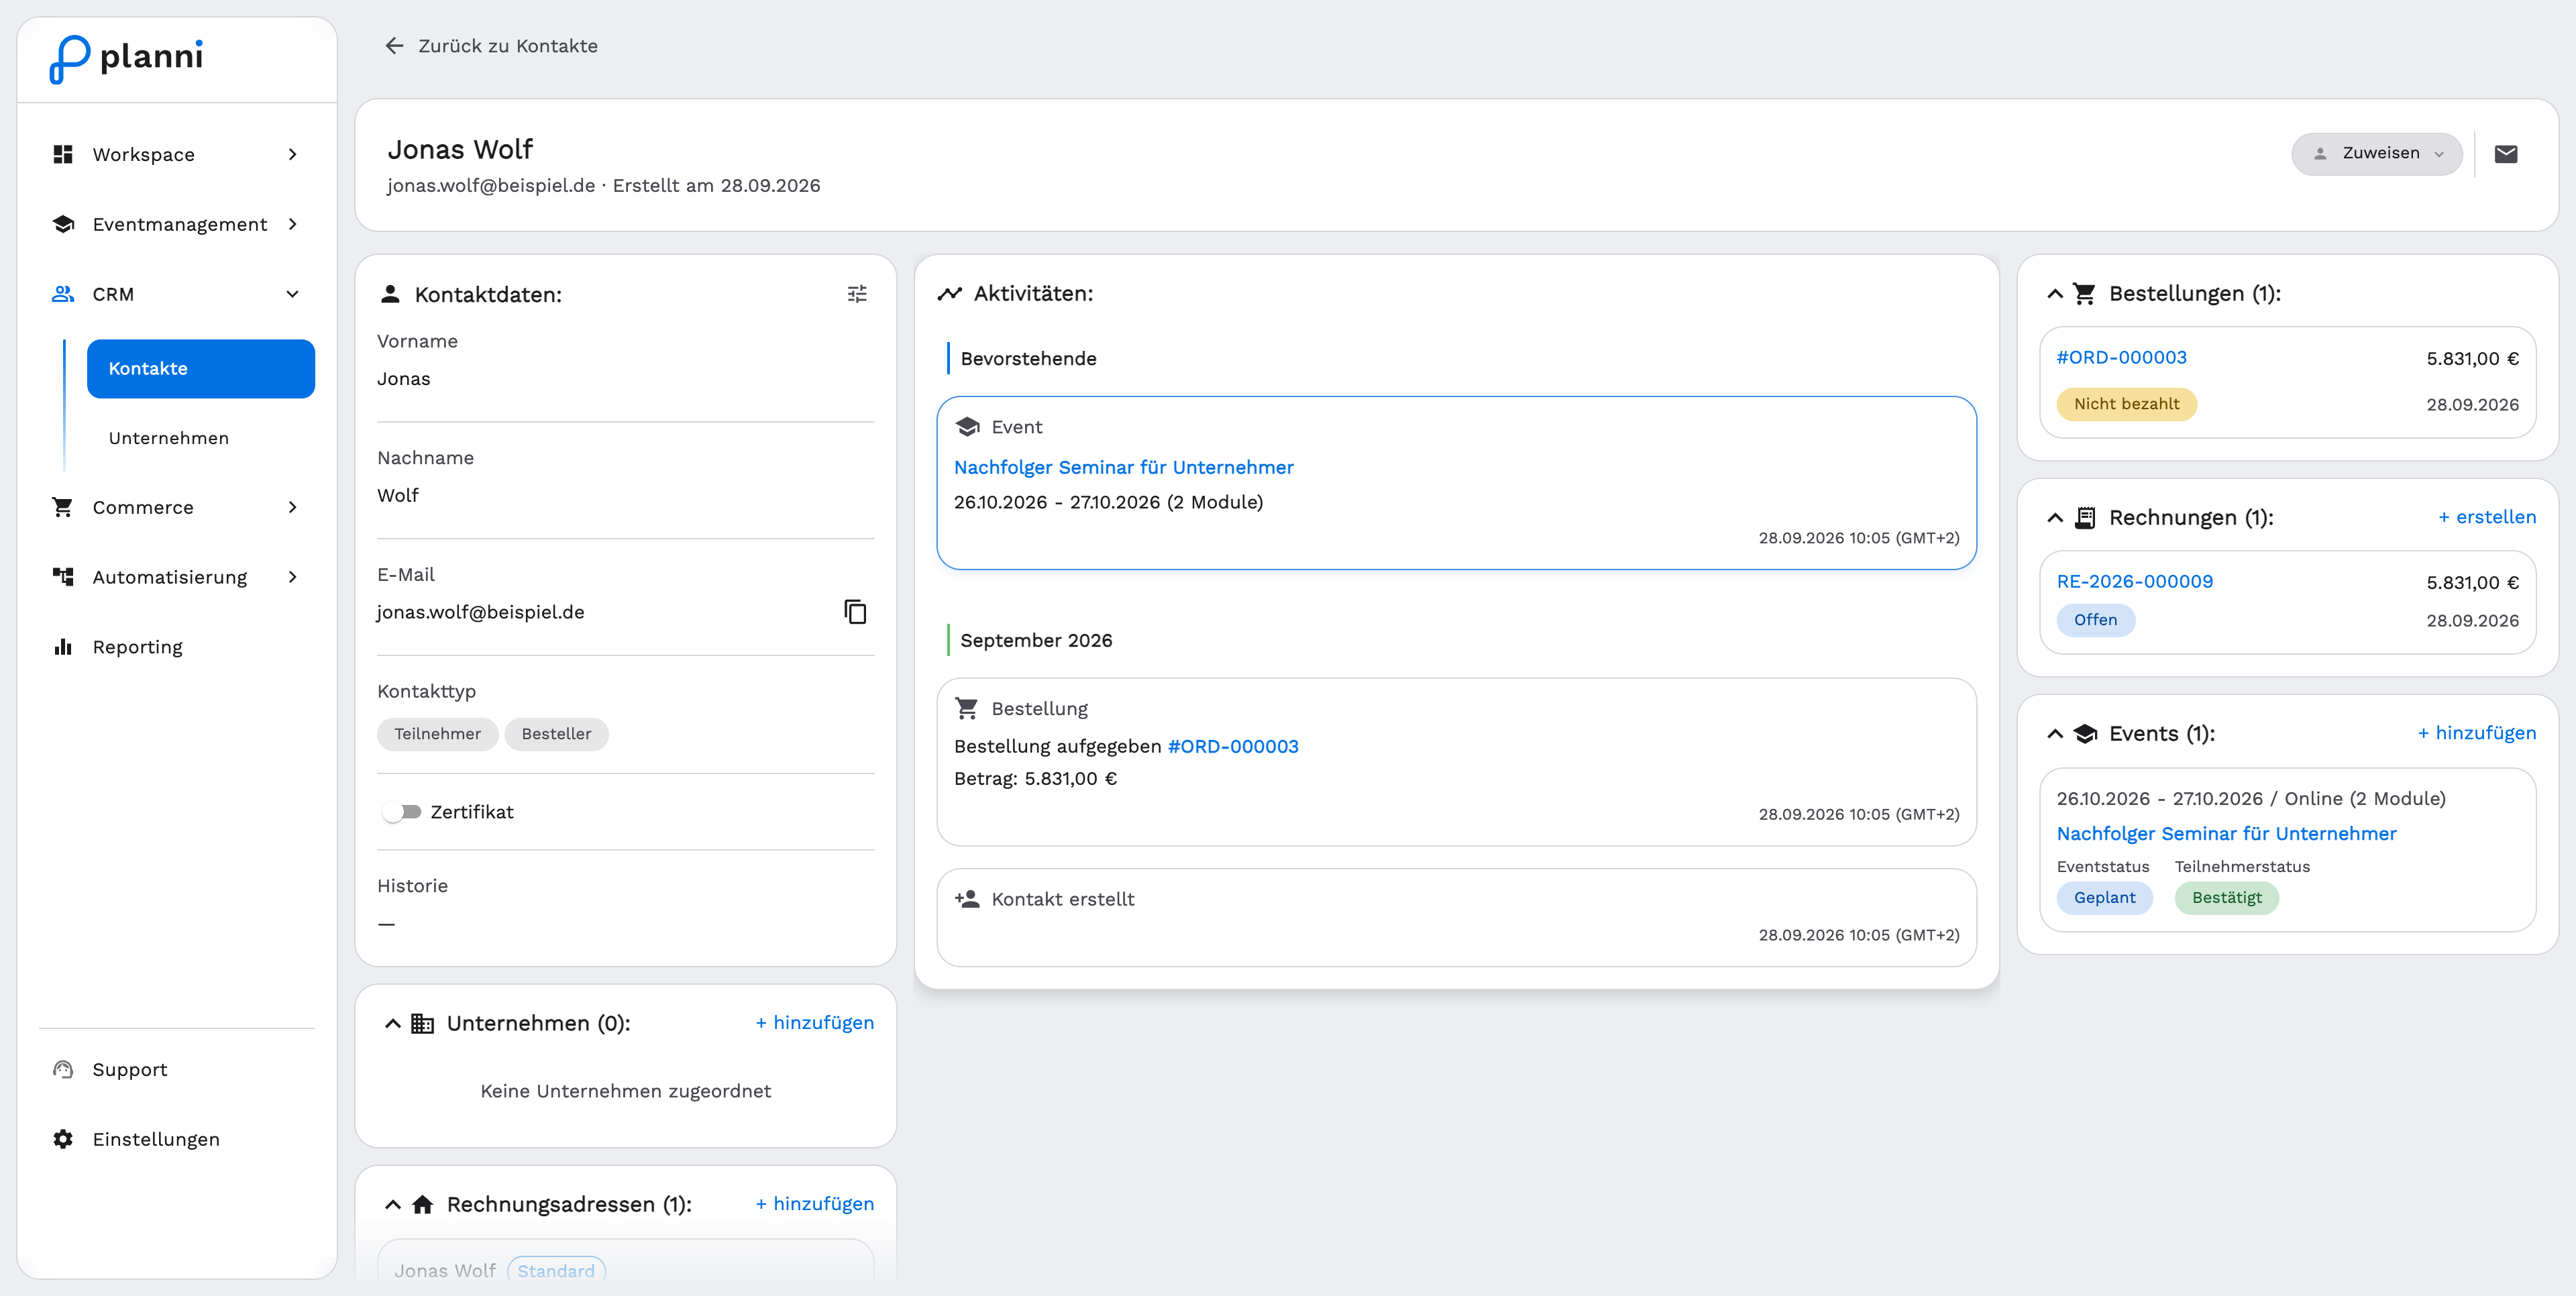This screenshot has width=2576, height=1296.
Task: Click + erstellen for Rechnungen
Action: coord(2486,517)
